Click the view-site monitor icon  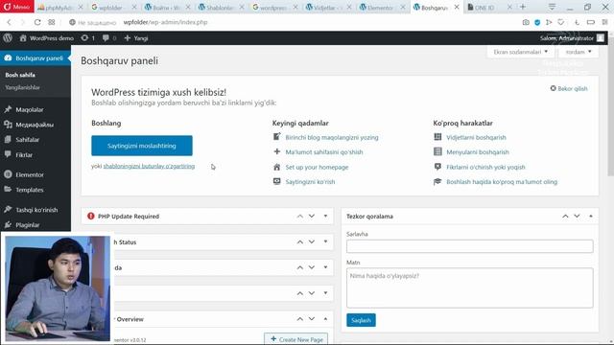coord(277,181)
